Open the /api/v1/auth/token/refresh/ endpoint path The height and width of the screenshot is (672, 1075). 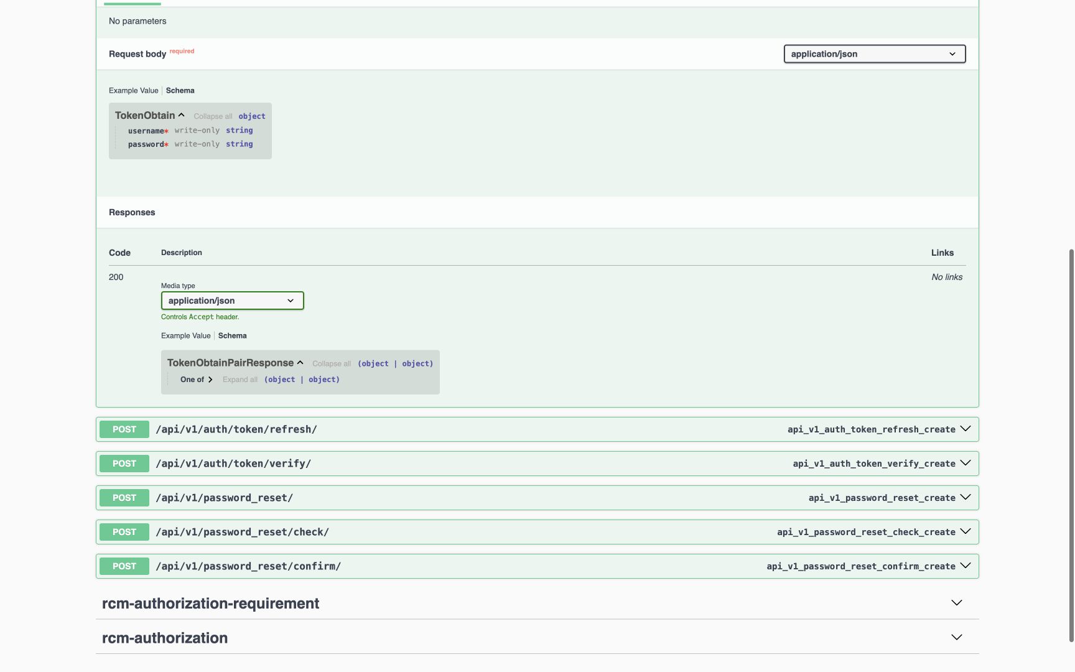tap(236, 429)
